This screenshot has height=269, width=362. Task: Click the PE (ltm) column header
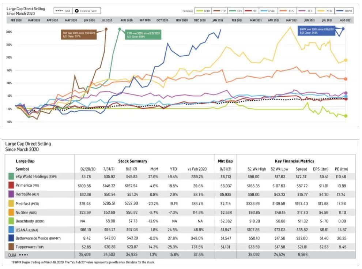point(341,169)
